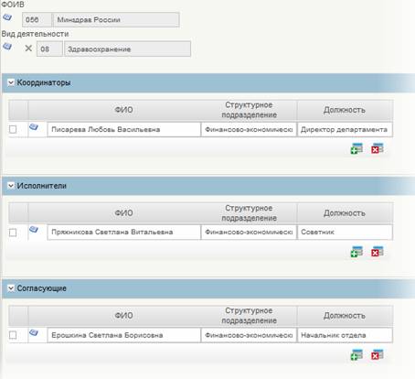Add row in Координаторы table
The width and height of the screenshot is (415, 379).
tap(356, 148)
